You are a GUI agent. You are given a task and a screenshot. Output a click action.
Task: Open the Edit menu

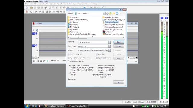(x=31, y=4)
